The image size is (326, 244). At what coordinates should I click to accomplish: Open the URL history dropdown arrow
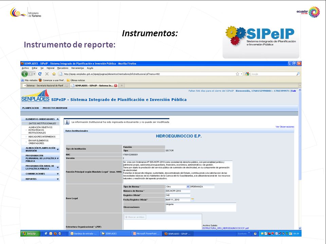pos(241,74)
